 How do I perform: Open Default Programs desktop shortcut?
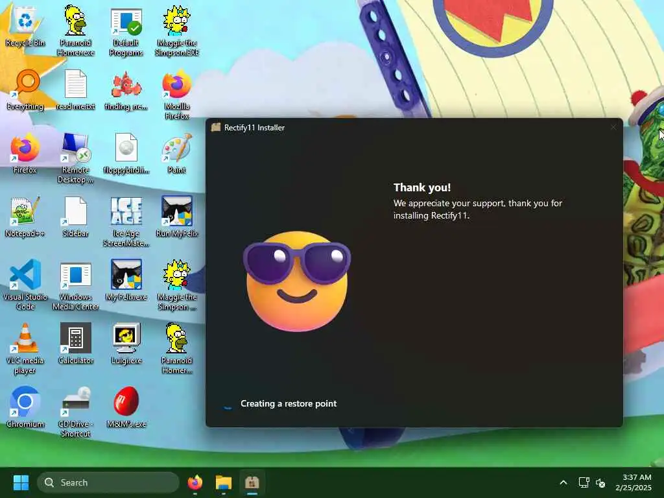[x=126, y=32]
